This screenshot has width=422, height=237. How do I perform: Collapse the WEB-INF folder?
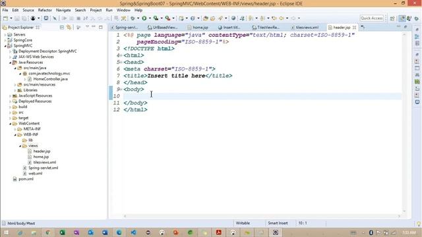point(15,134)
